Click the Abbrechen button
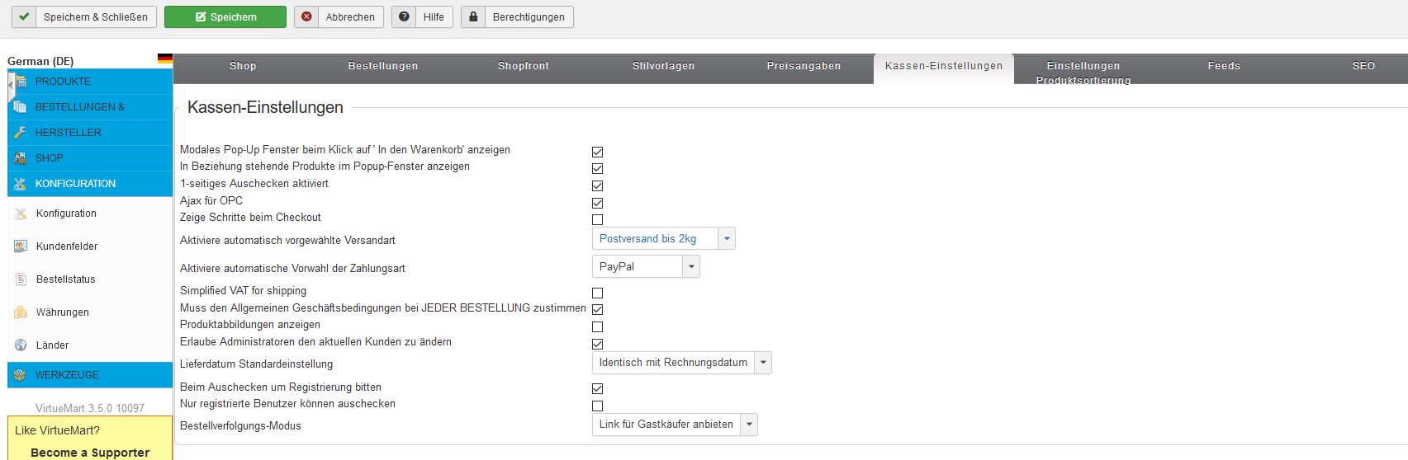This screenshot has height=460, width=1408. (x=339, y=17)
